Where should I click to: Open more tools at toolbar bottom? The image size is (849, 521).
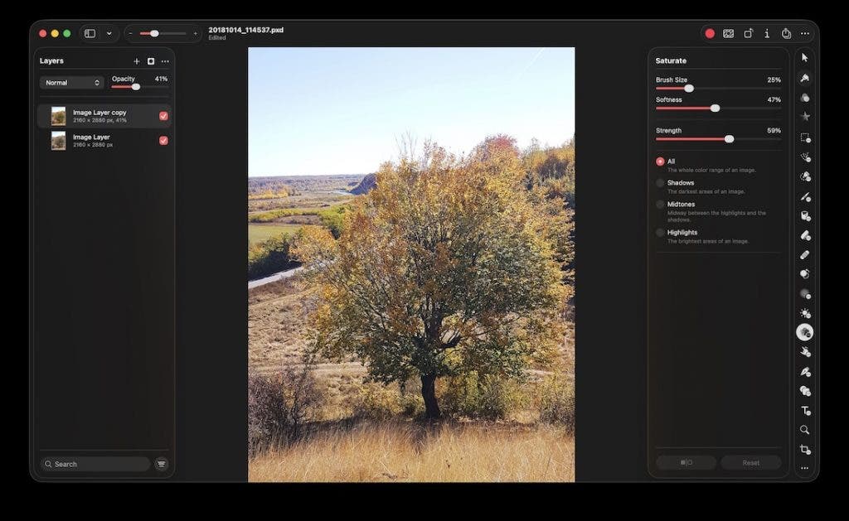[x=804, y=468]
